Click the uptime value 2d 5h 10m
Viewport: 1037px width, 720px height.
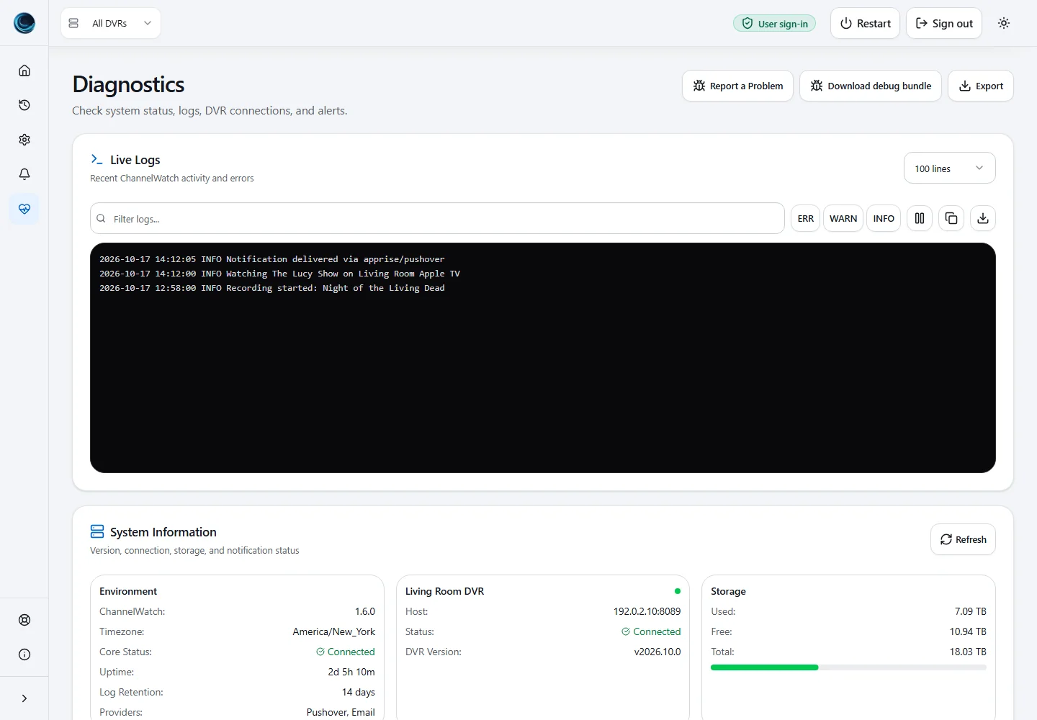click(351, 672)
